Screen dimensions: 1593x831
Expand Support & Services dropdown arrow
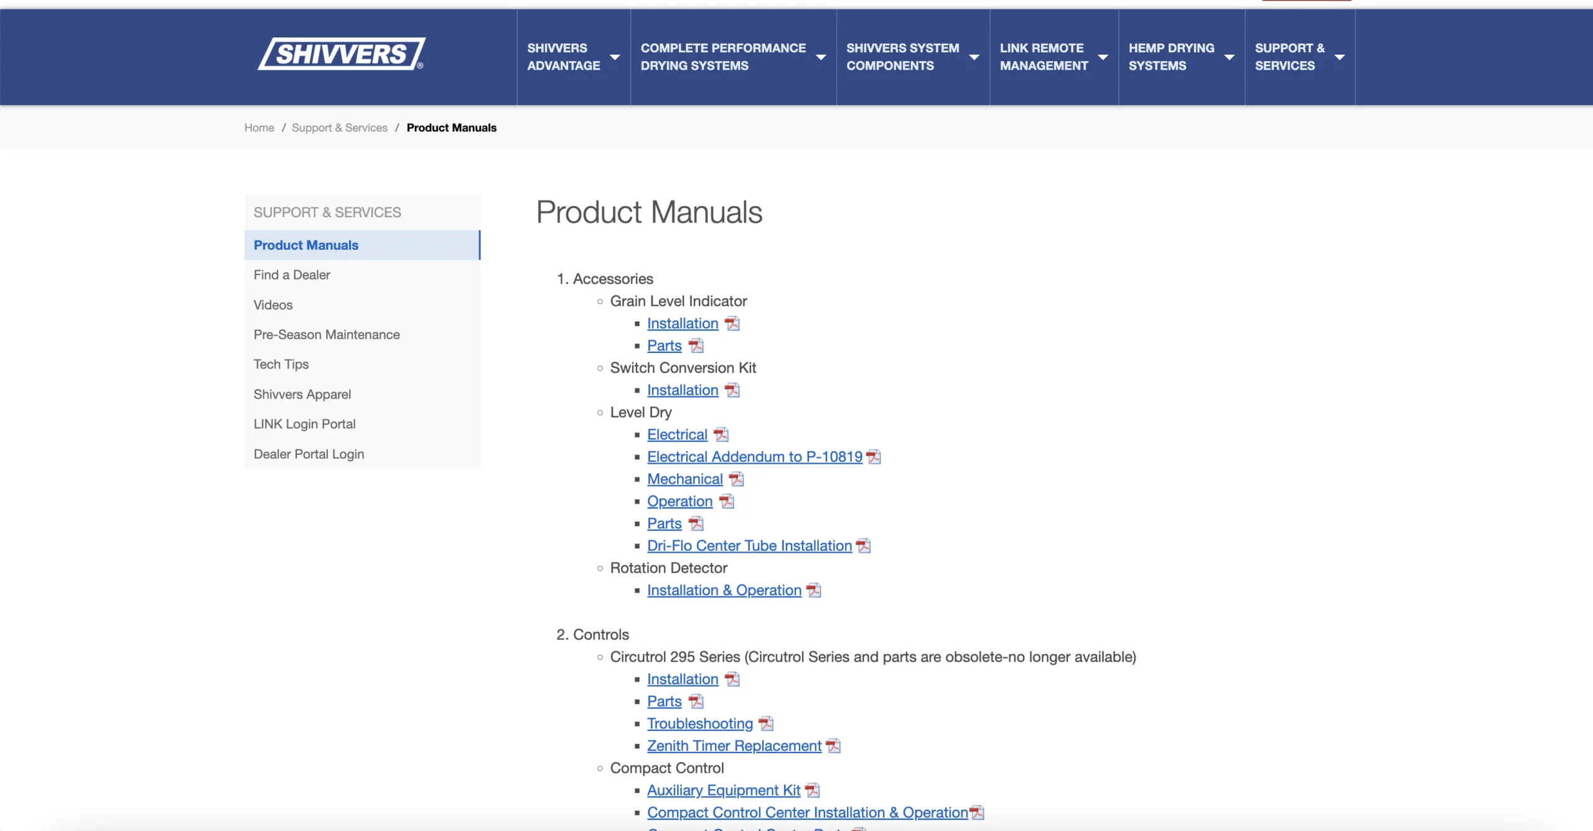point(1340,57)
